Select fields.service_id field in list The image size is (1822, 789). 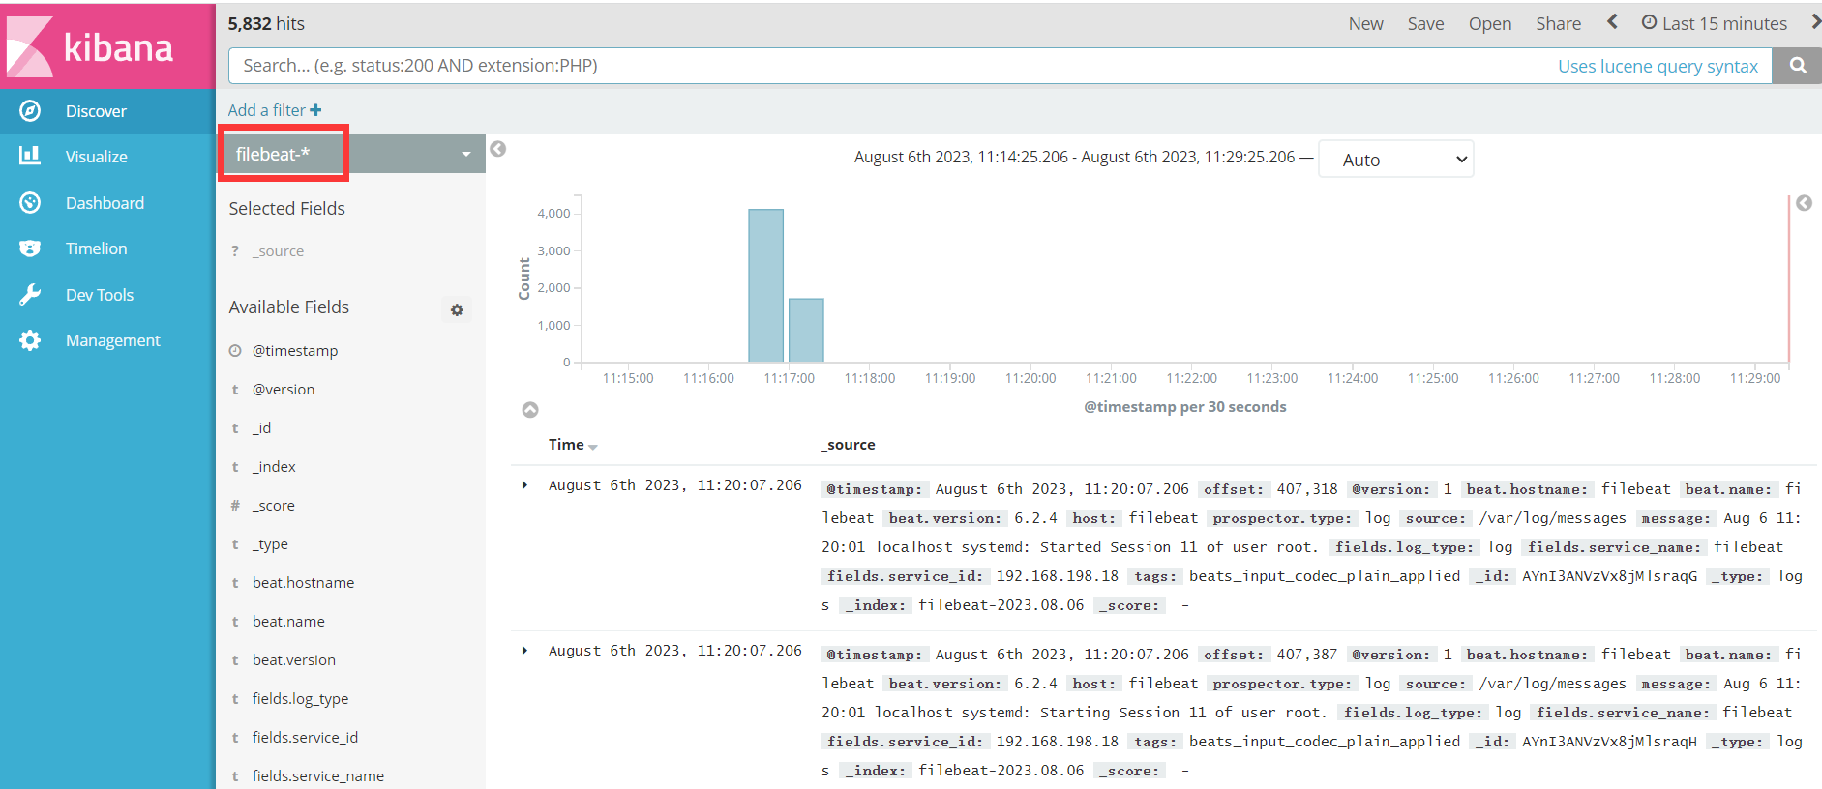coord(305,738)
